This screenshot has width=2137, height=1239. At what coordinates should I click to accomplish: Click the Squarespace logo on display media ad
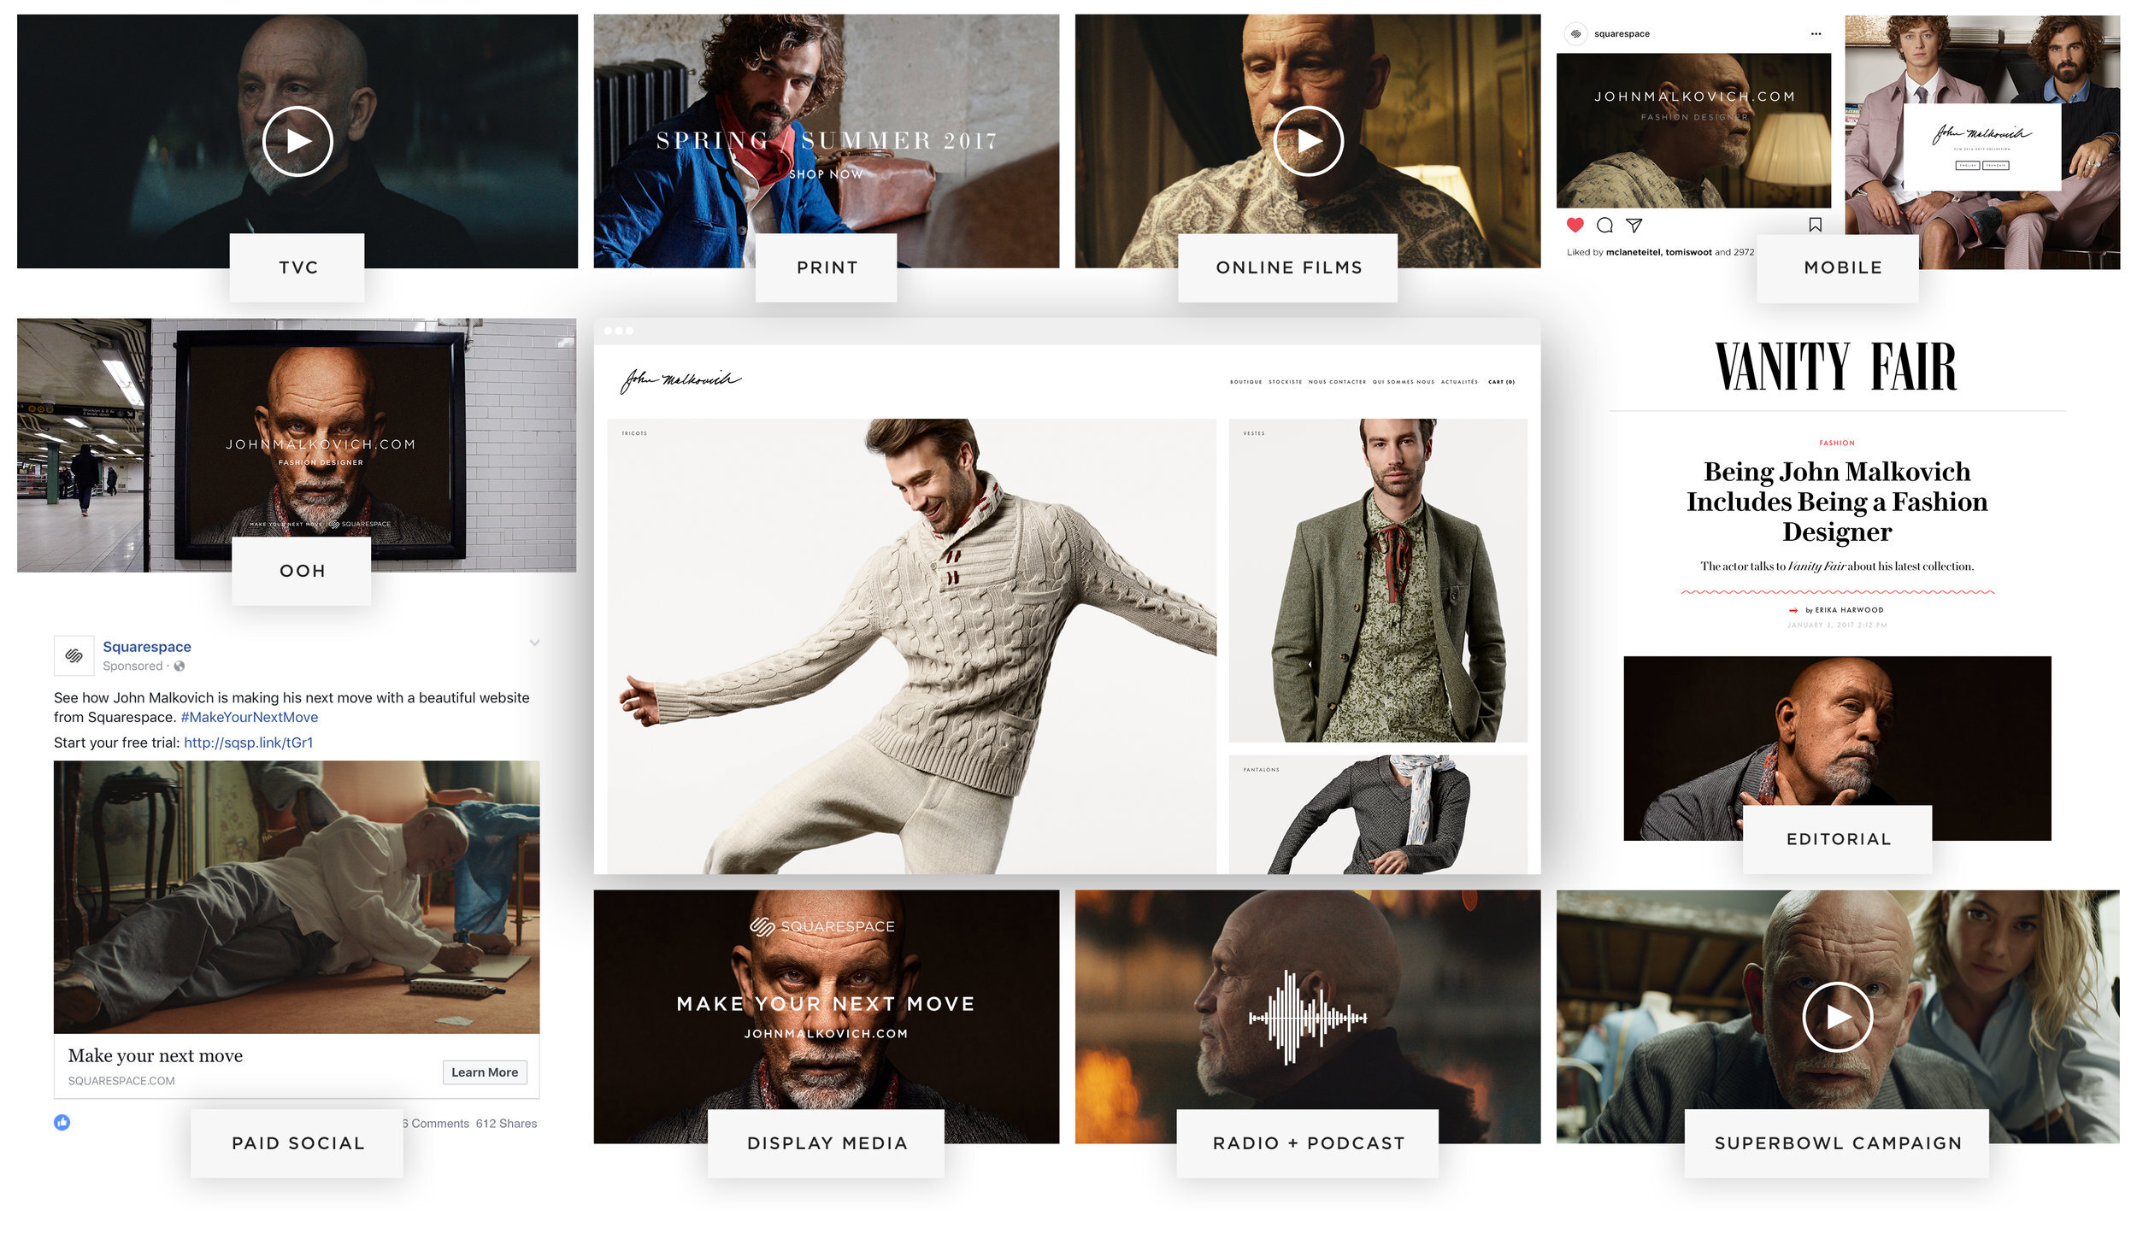click(x=822, y=926)
